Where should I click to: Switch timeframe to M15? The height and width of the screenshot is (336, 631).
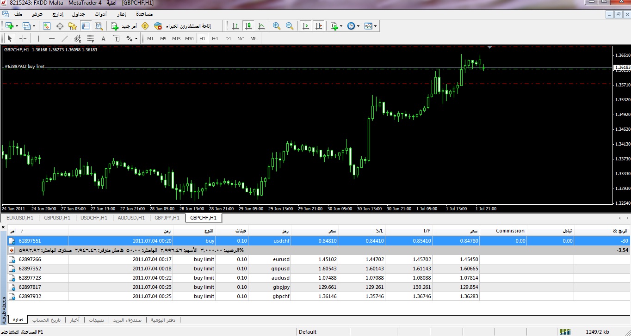pyautogui.click(x=176, y=38)
